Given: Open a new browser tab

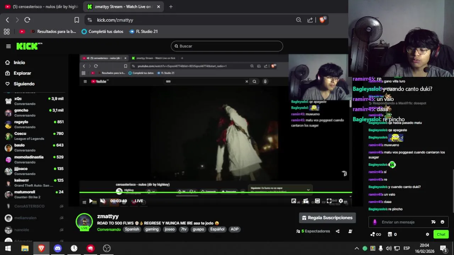Looking at the screenshot, I should (x=171, y=6).
